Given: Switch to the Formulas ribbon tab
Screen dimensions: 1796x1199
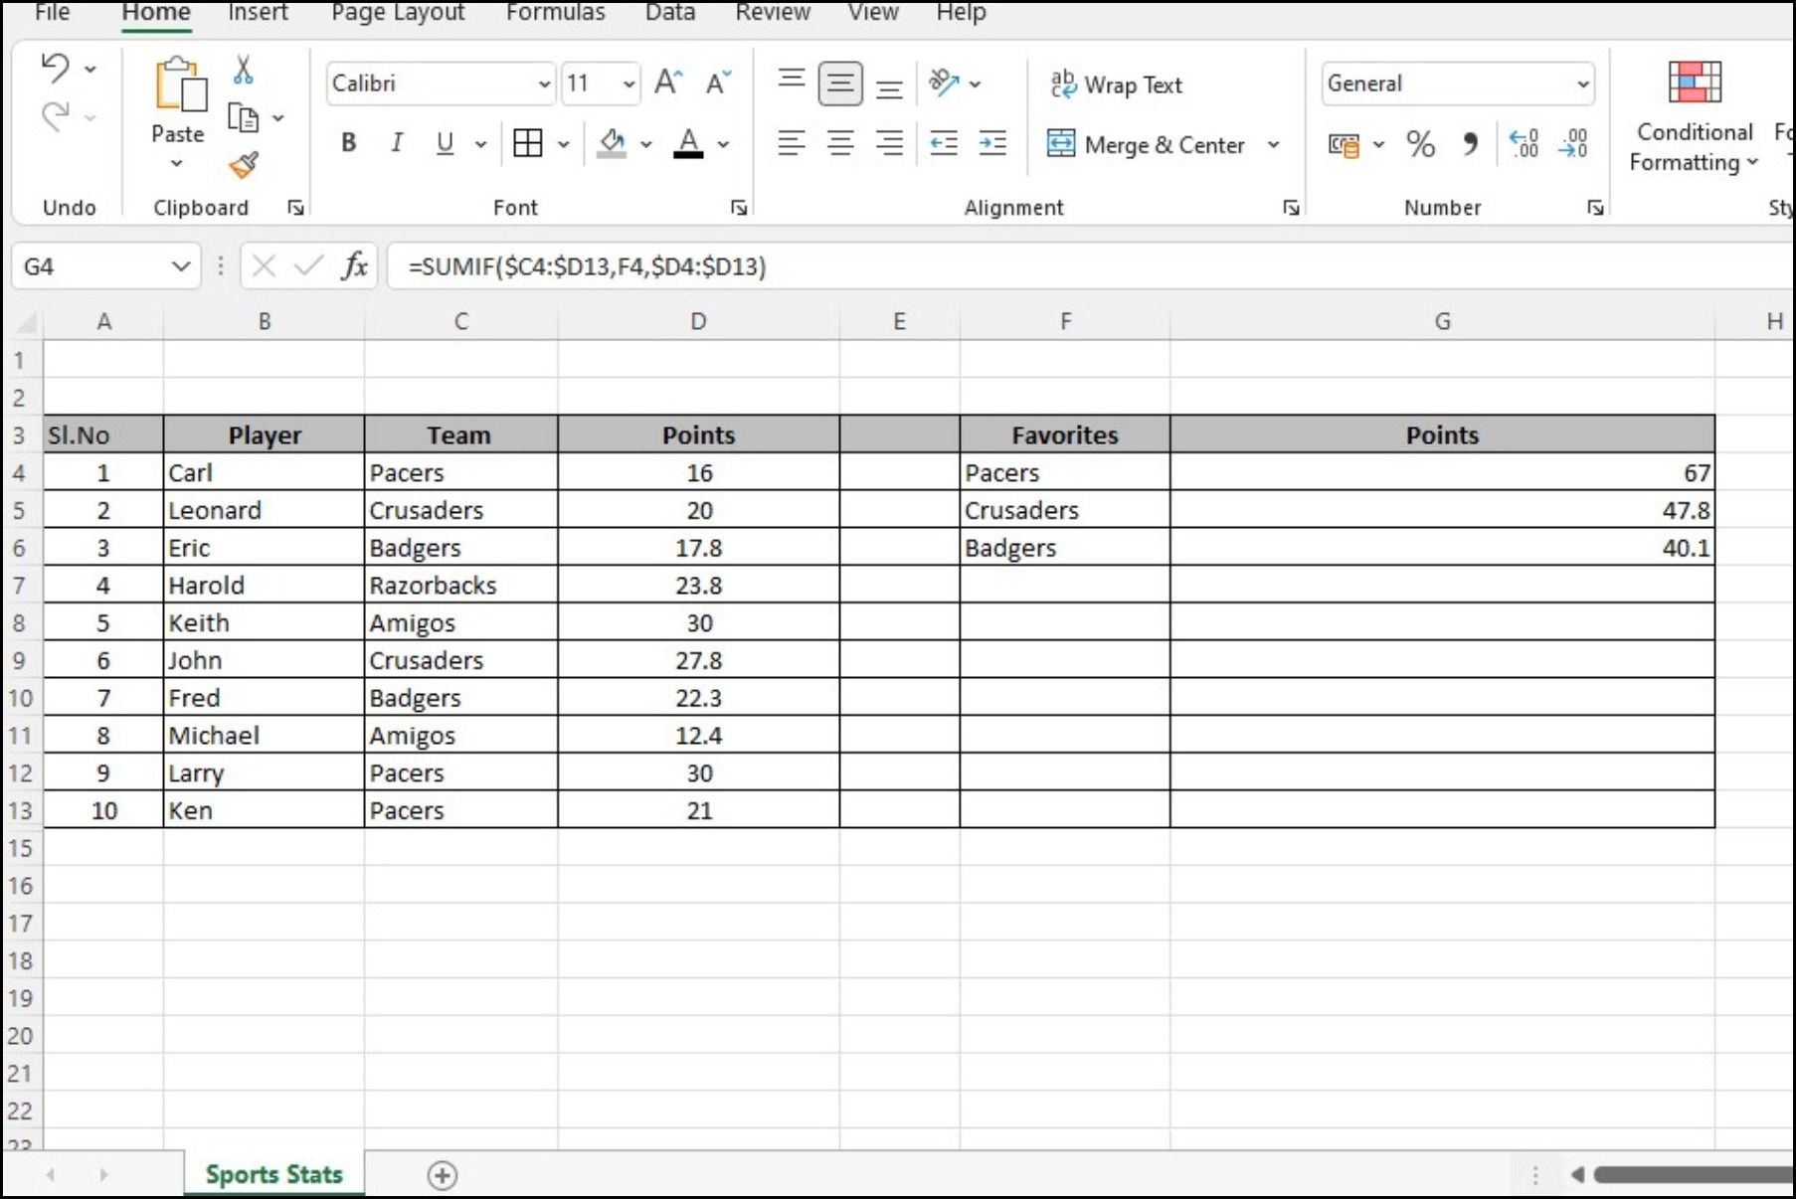Looking at the screenshot, I should [555, 13].
